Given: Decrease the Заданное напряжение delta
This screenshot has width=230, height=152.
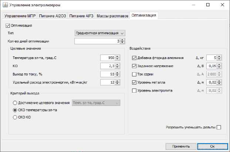Looking at the screenshot, I should click(x=219, y=67).
